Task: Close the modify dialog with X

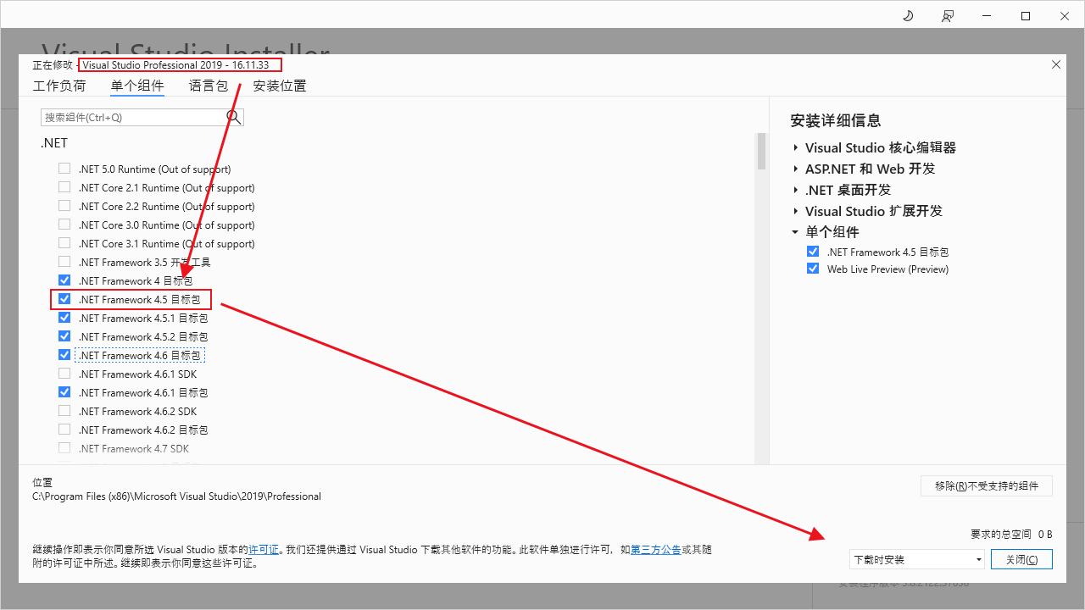Action: point(1056,64)
